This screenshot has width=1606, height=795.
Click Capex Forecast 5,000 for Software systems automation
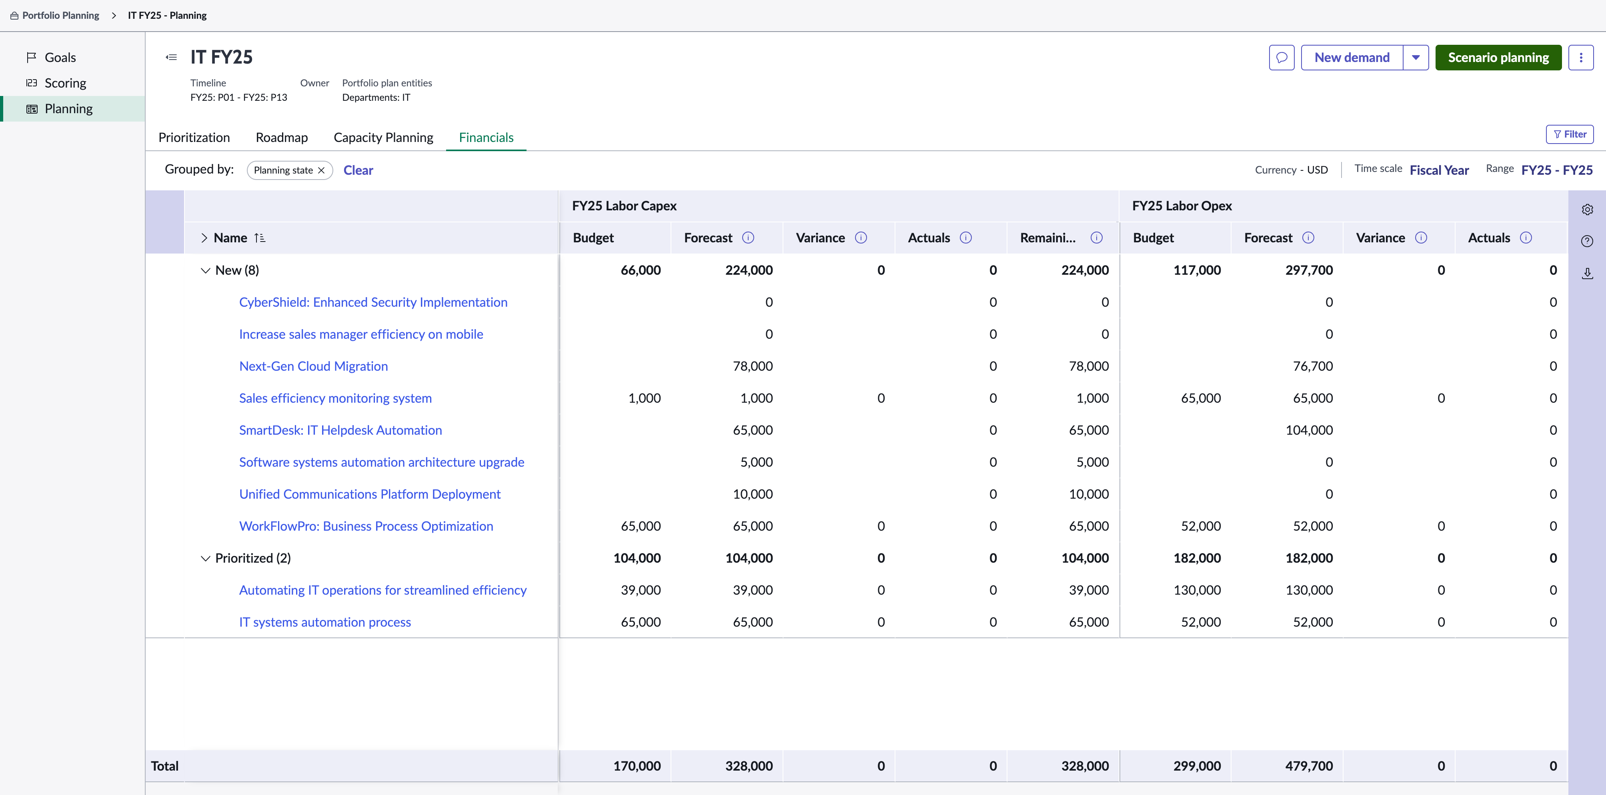(756, 462)
